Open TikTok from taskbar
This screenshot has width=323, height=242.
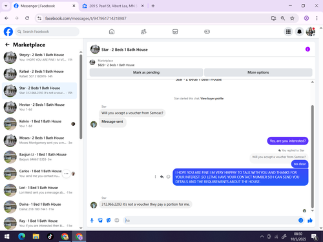tap(50, 237)
